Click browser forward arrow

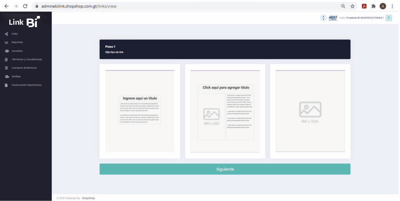(16, 6)
